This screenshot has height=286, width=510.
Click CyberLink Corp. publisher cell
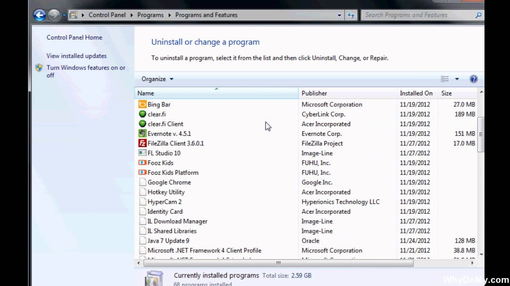coord(324,114)
